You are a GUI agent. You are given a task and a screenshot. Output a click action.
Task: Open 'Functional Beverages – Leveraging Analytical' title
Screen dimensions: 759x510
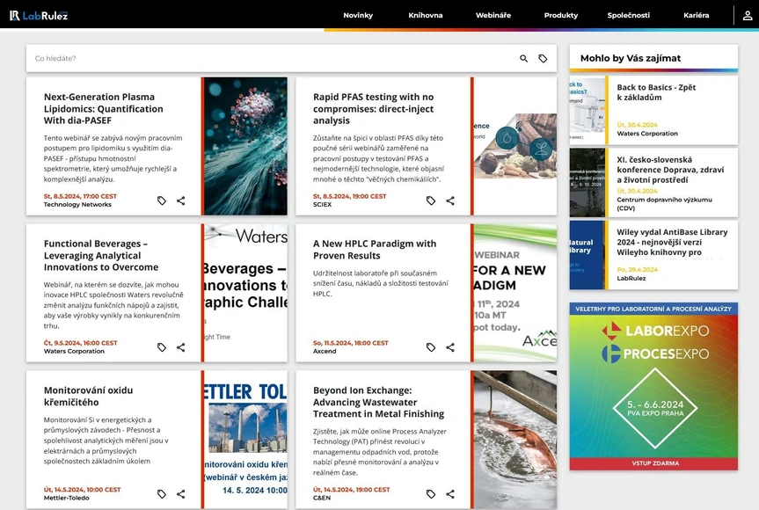pos(101,256)
